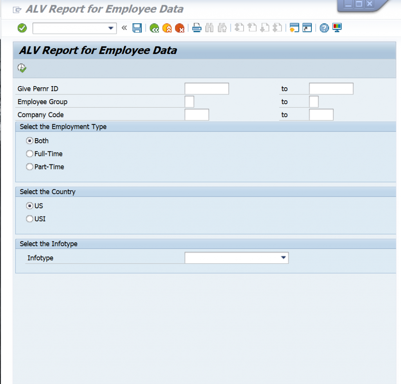Click the Company Code from field

tap(197, 115)
